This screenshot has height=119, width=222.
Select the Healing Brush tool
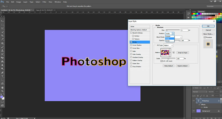(x=2, y=43)
